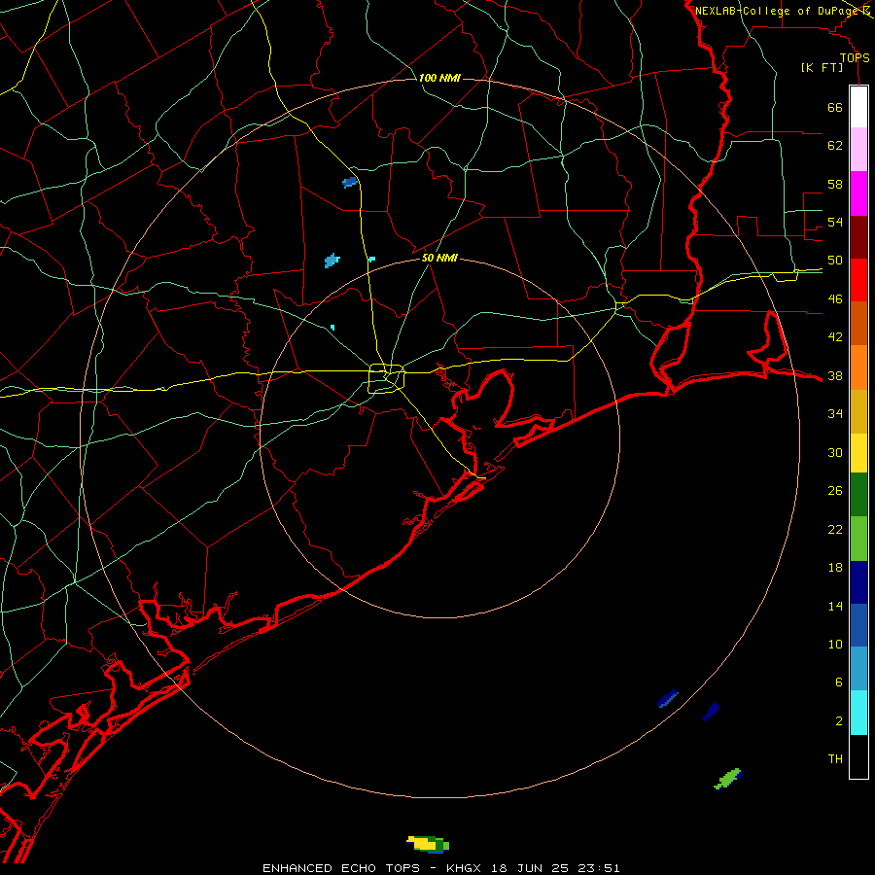This screenshot has height=875, width=875.
Task: Click the legend value "22"
Action: 835,530
